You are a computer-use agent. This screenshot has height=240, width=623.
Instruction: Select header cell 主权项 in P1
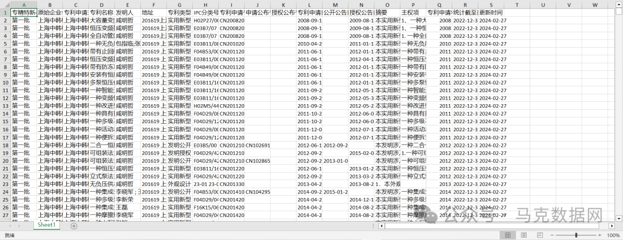tap(413, 12)
